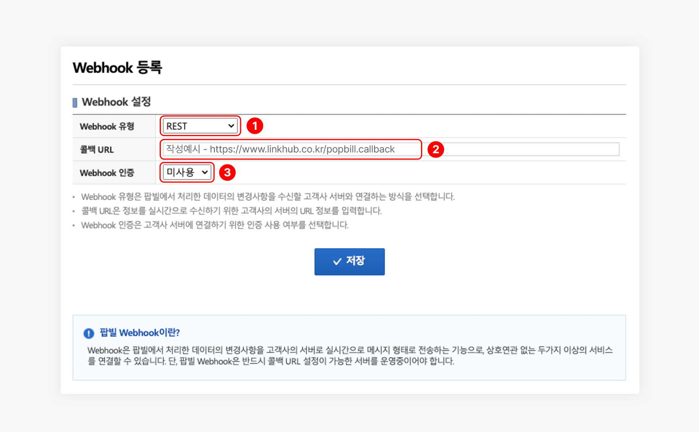Image resolution: width=699 pixels, height=432 pixels.
Task: Click the blue info icon beside 팝빌 Webhook이란?
Action: pos(89,333)
